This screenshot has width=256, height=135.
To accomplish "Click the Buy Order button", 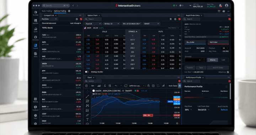I will (195, 42).
